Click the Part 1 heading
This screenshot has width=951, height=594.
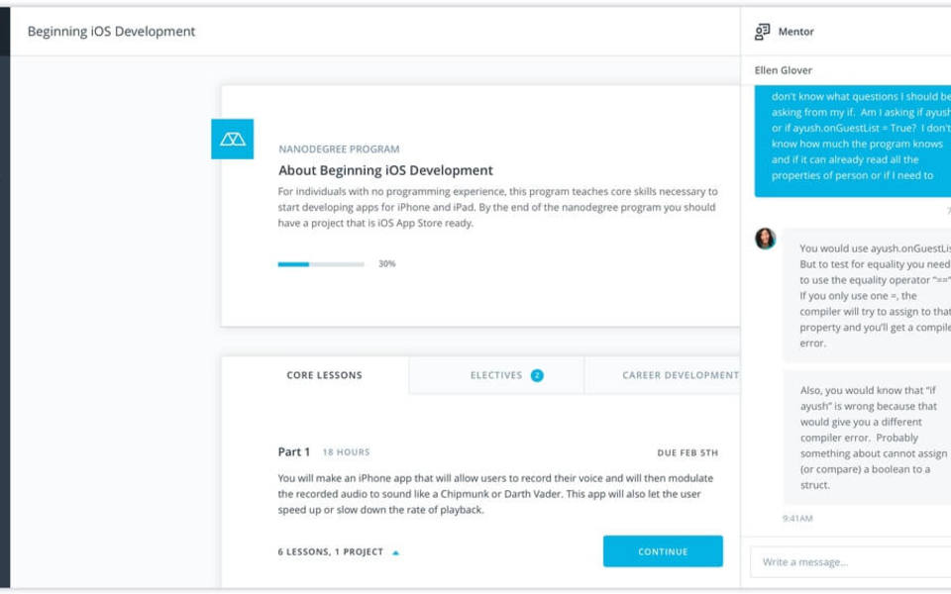click(294, 451)
